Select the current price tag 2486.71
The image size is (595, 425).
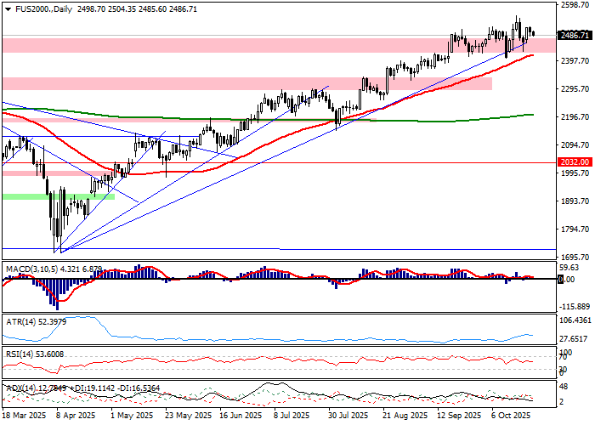pos(574,36)
